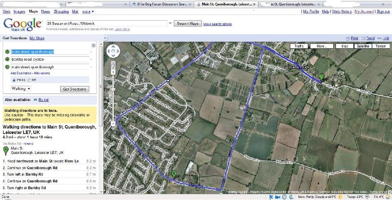Select the miles radio button
This screenshot has width=392, height=200.
[14, 80]
